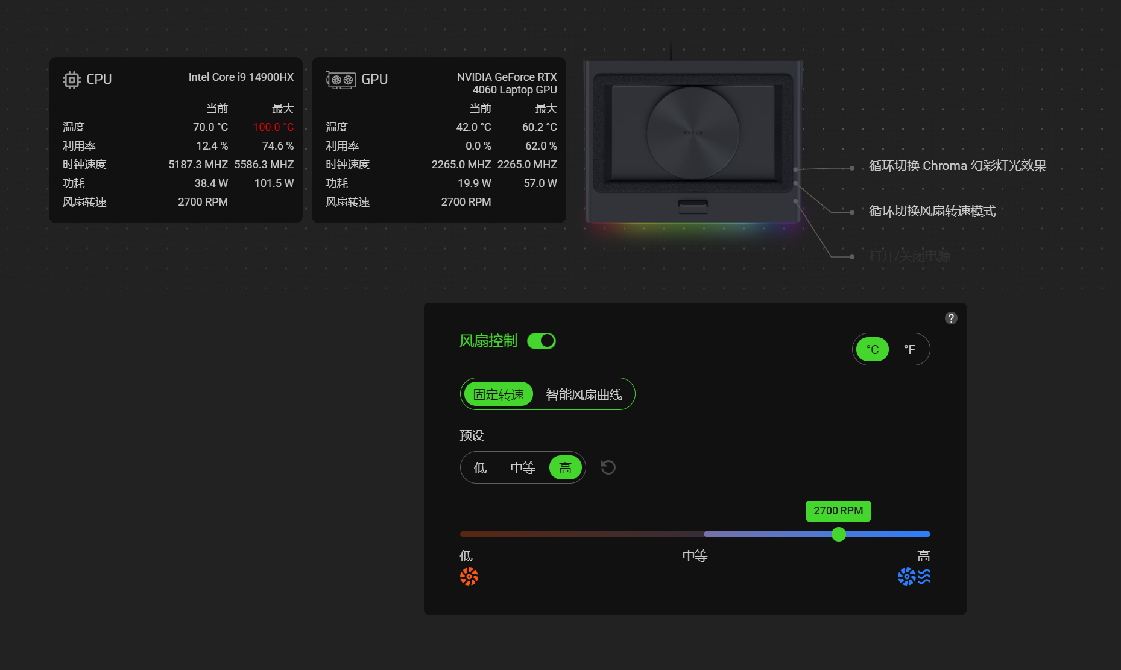This screenshot has width=1121, height=670.
Task: Switch to 固定转速 mode
Action: point(498,394)
